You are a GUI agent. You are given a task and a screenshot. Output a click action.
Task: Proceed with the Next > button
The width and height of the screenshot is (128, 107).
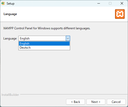pyautogui.click(x=96, y=102)
